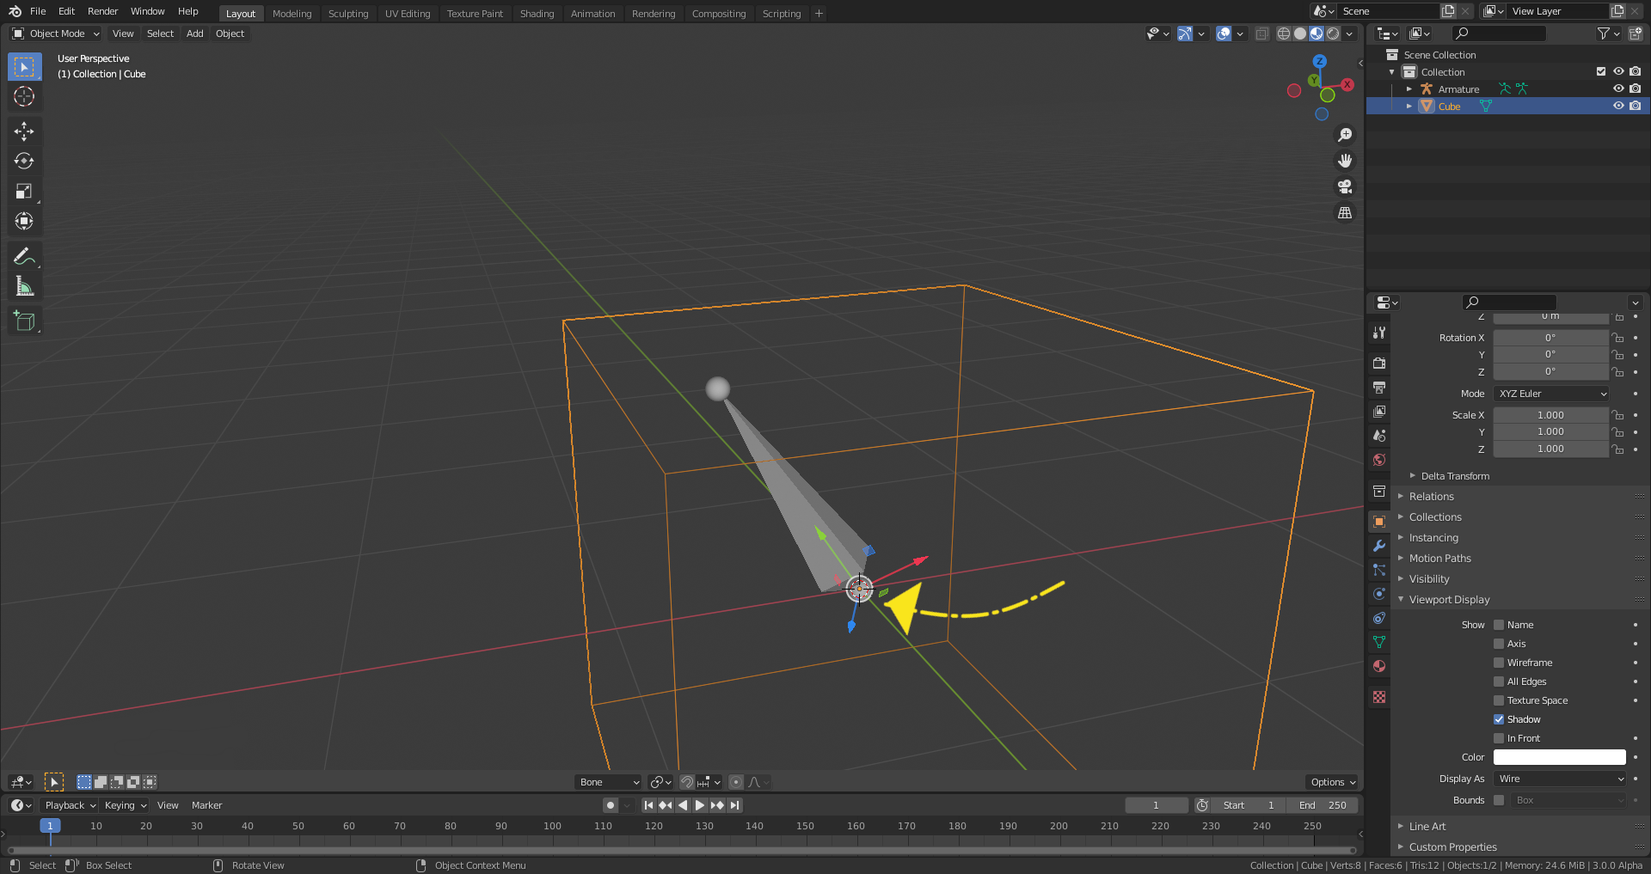This screenshot has height=874, width=1651.
Task: Switch to the UV Editing workspace tab
Action: [408, 14]
